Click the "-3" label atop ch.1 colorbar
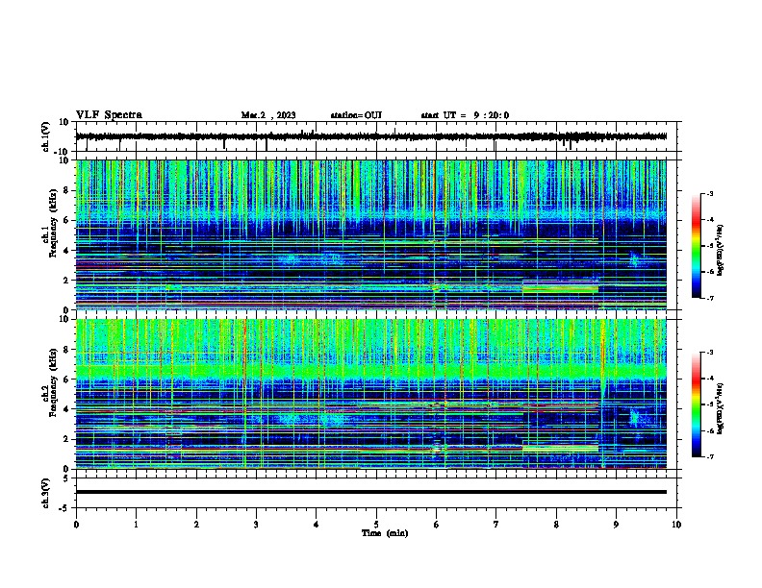Image resolution: width=762 pixels, height=588 pixels. click(709, 194)
